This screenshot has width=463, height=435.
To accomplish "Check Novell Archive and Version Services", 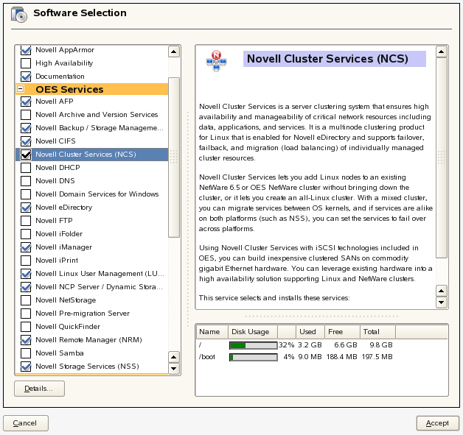I will [x=26, y=115].
